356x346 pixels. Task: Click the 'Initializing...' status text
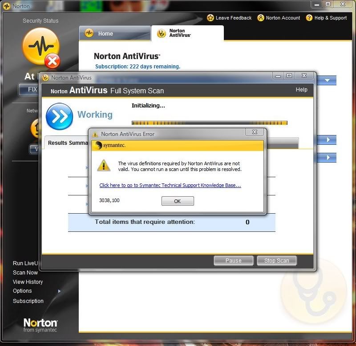pos(148,106)
